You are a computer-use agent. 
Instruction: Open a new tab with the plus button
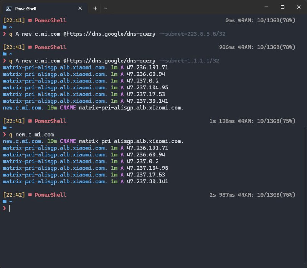pos(95,8)
